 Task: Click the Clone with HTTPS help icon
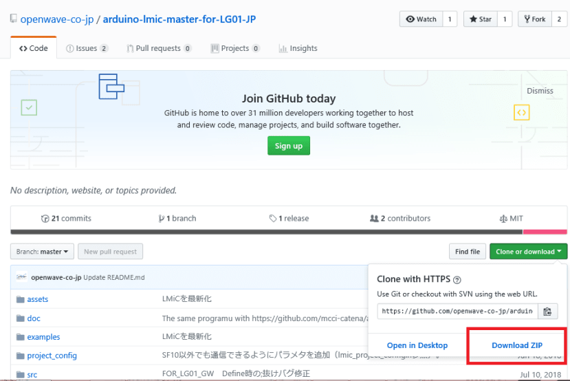click(x=457, y=280)
